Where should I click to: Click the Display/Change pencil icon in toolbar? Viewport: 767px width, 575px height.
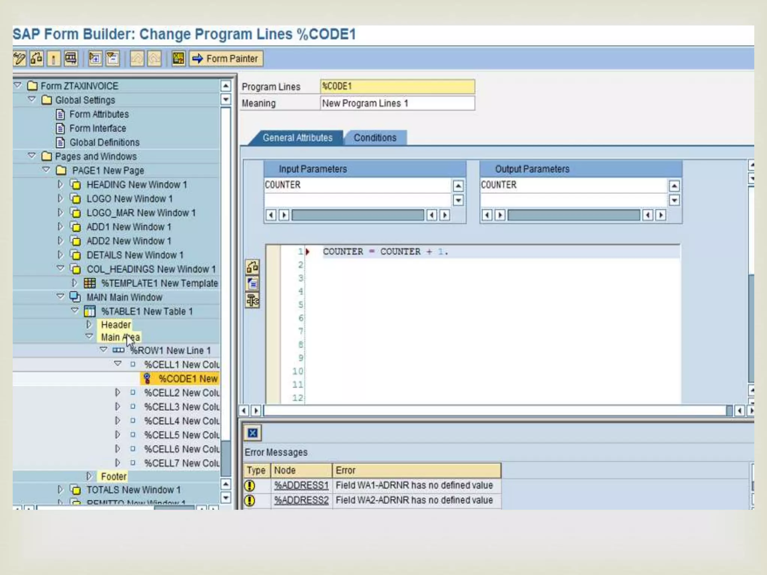19,59
